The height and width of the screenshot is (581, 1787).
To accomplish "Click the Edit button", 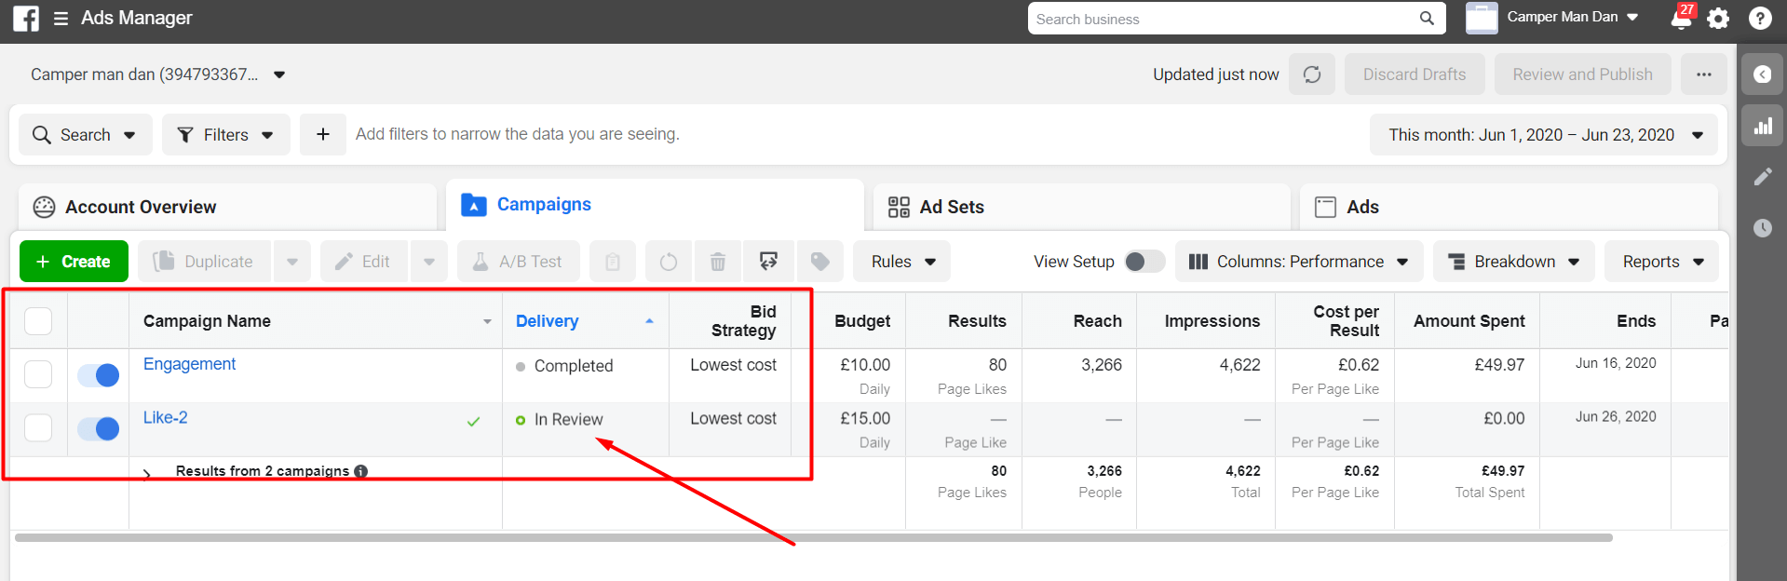I will [x=364, y=262].
